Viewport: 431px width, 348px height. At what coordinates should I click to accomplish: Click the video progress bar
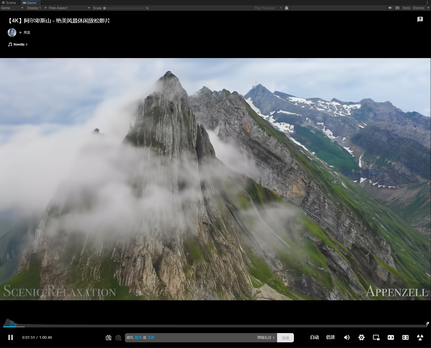click(x=217, y=326)
